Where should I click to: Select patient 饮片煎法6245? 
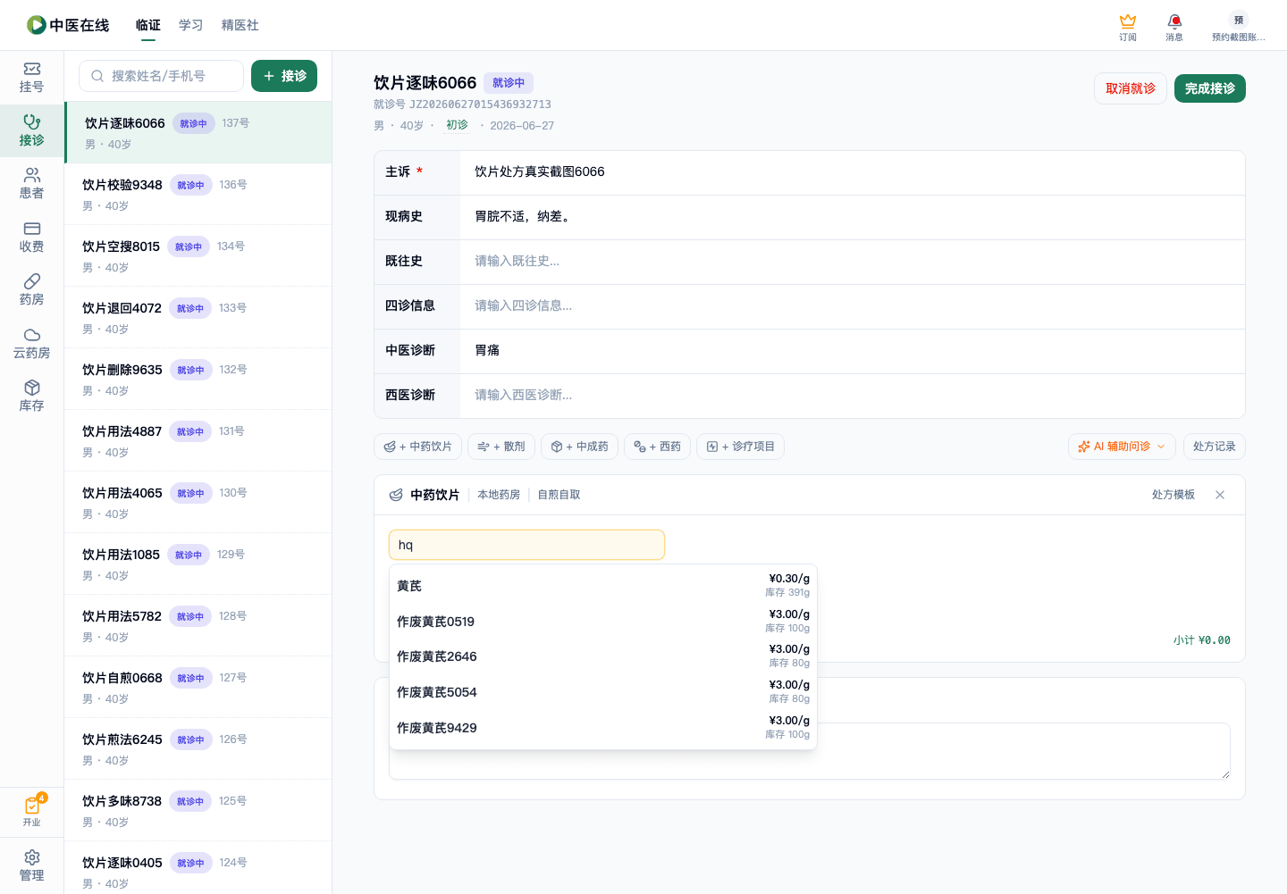[x=198, y=748]
